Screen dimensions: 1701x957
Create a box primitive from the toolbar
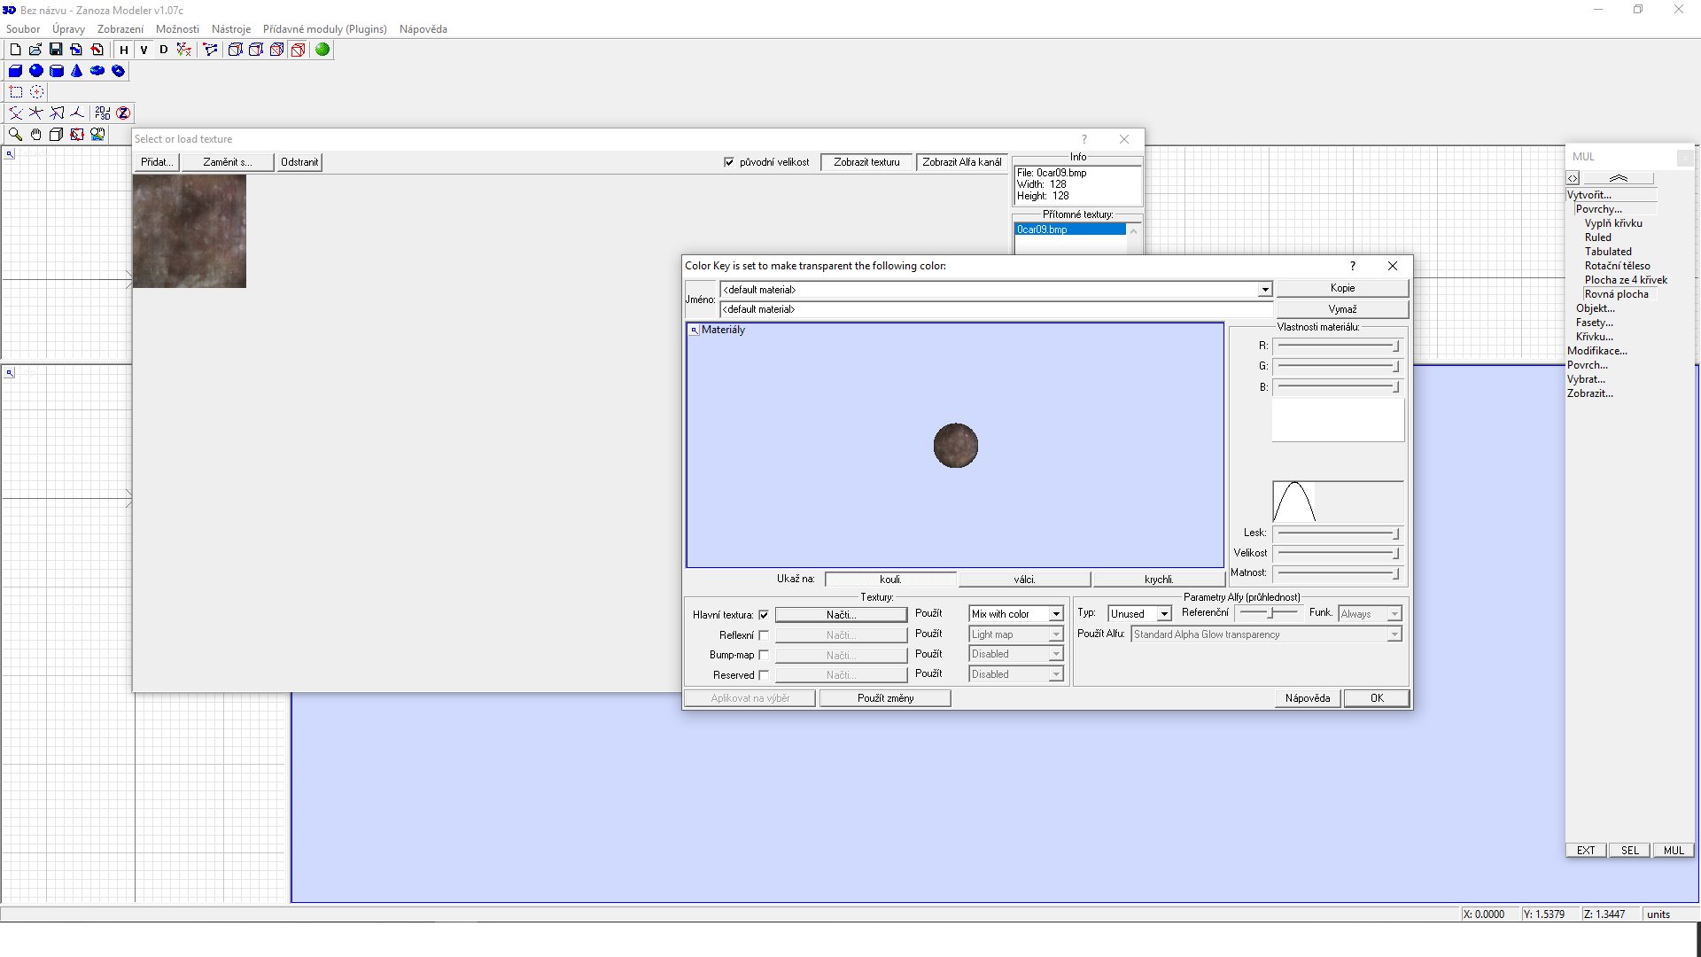[x=15, y=71]
